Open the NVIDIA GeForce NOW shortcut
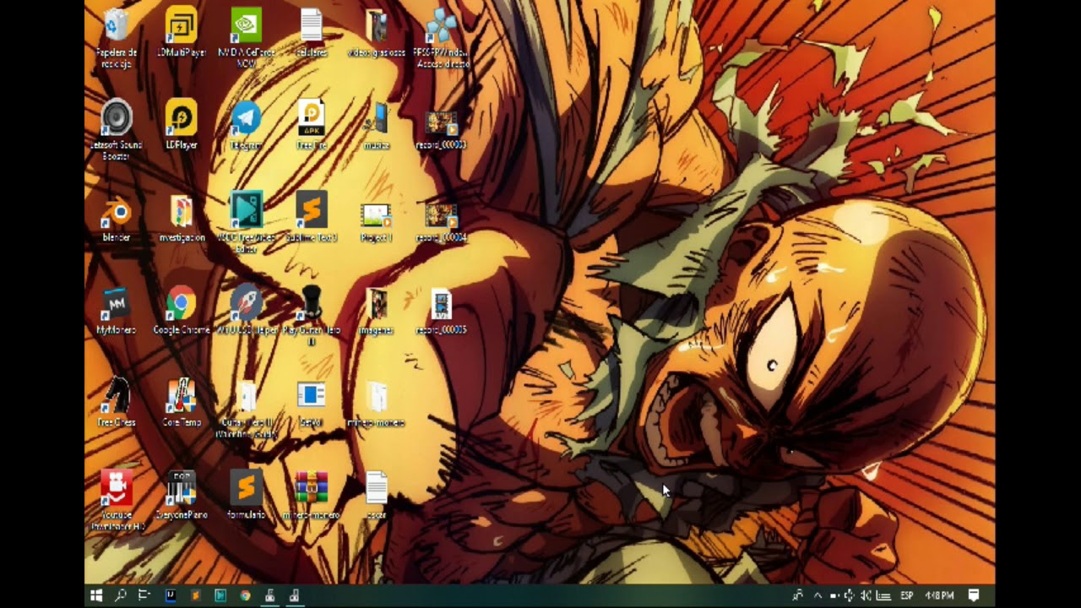The height and width of the screenshot is (608, 1081). (247, 37)
